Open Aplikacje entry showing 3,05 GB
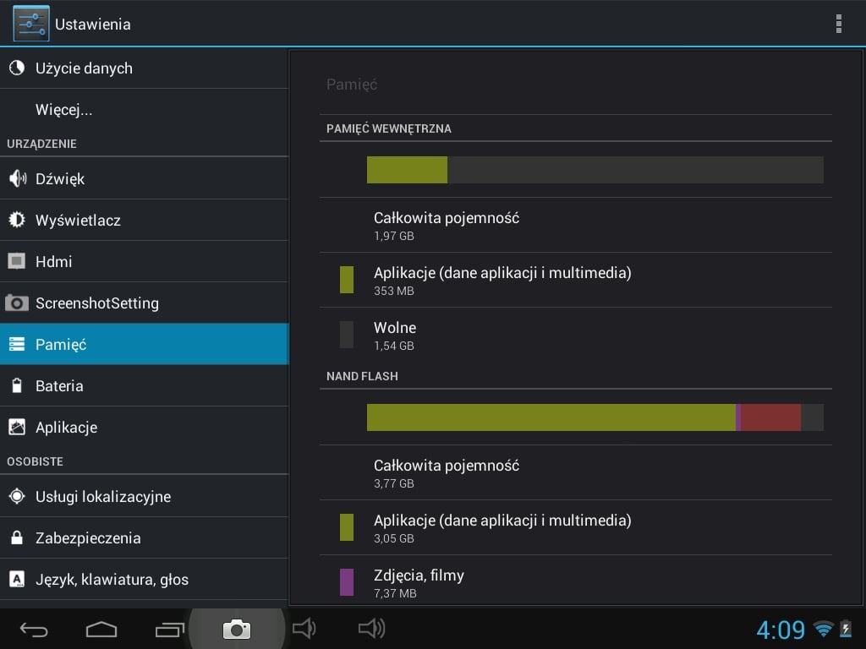Screen dimensions: 866x649 tap(575, 527)
